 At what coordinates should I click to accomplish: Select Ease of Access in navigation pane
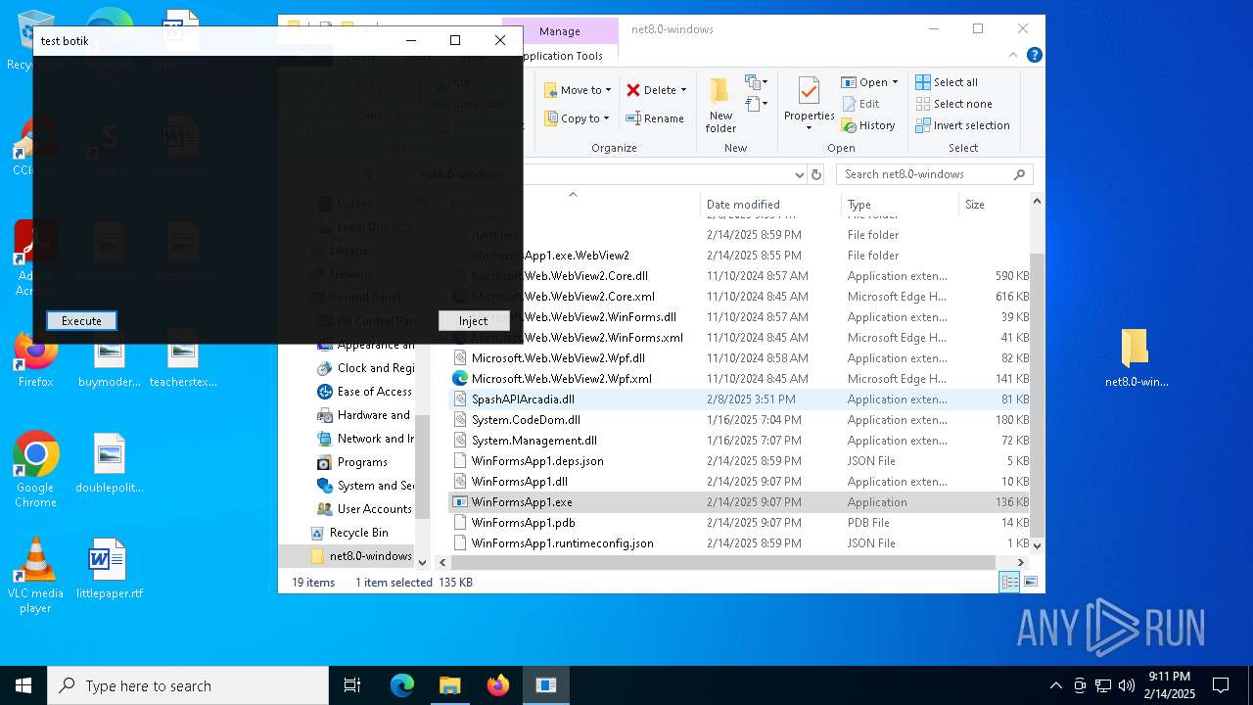(x=364, y=392)
